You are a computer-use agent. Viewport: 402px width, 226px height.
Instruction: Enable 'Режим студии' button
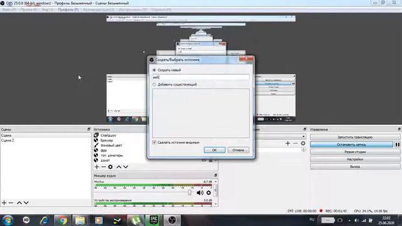point(355,152)
